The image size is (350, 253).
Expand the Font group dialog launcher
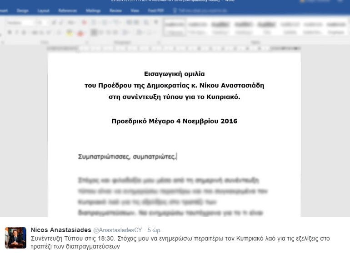[86, 42]
